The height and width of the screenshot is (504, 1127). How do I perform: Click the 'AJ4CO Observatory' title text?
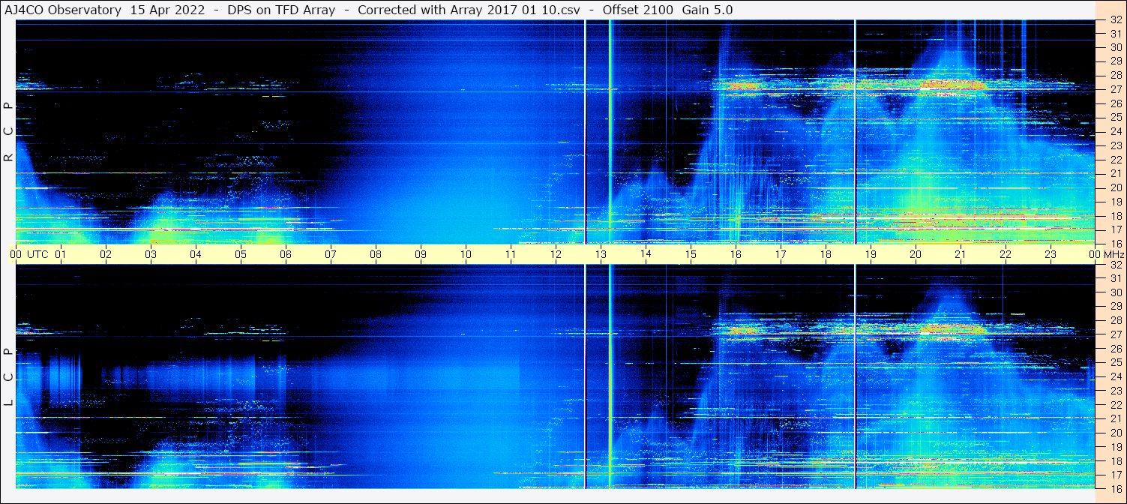coord(63,10)
